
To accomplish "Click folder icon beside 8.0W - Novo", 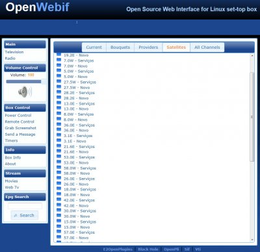I will click(x=58, y=119).
